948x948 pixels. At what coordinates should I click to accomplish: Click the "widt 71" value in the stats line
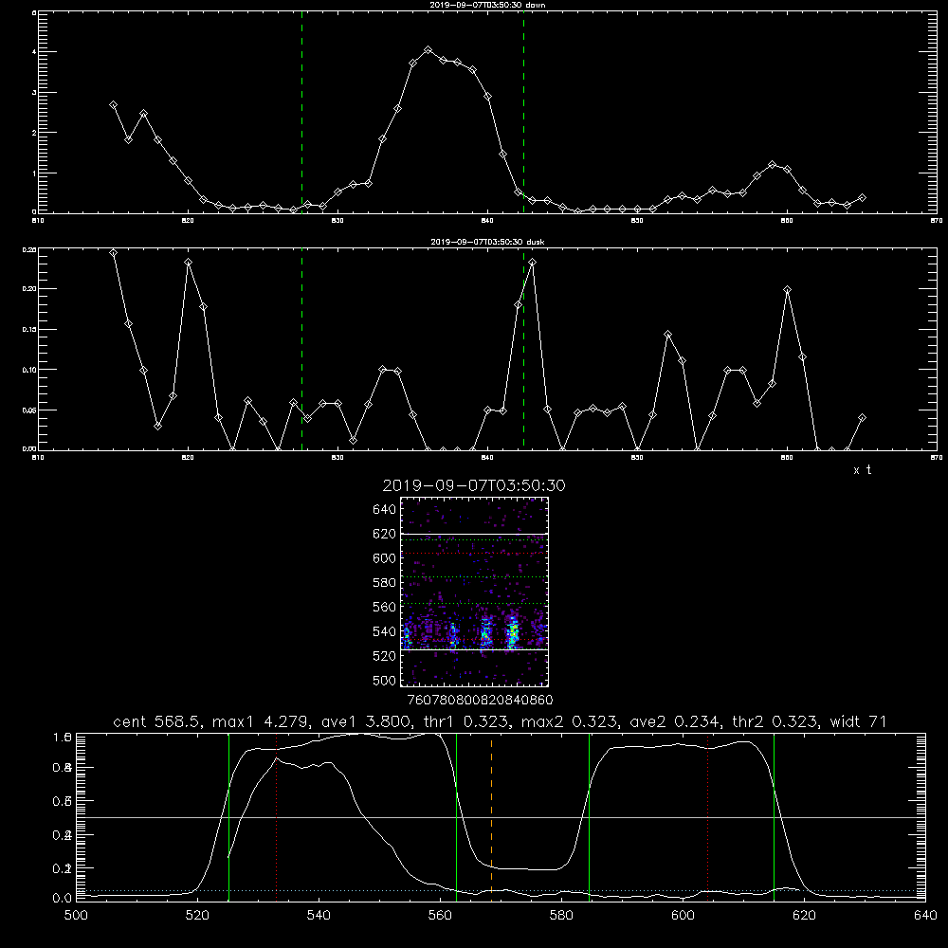(x=858, y=721)
